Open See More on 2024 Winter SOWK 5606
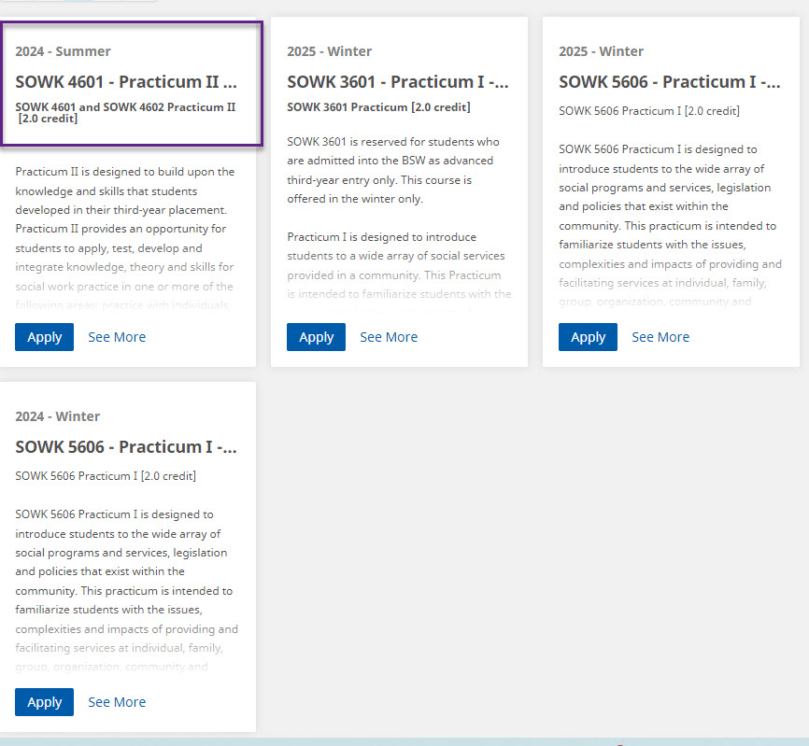Image resolution: width=809 pixels, height=746 pixels. pos(117,702)
